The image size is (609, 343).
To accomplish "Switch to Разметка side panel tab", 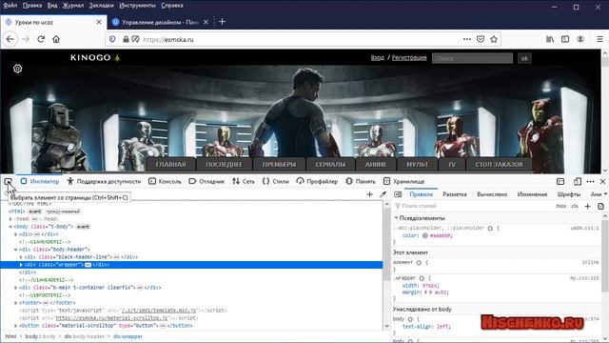I will point(455,194).
